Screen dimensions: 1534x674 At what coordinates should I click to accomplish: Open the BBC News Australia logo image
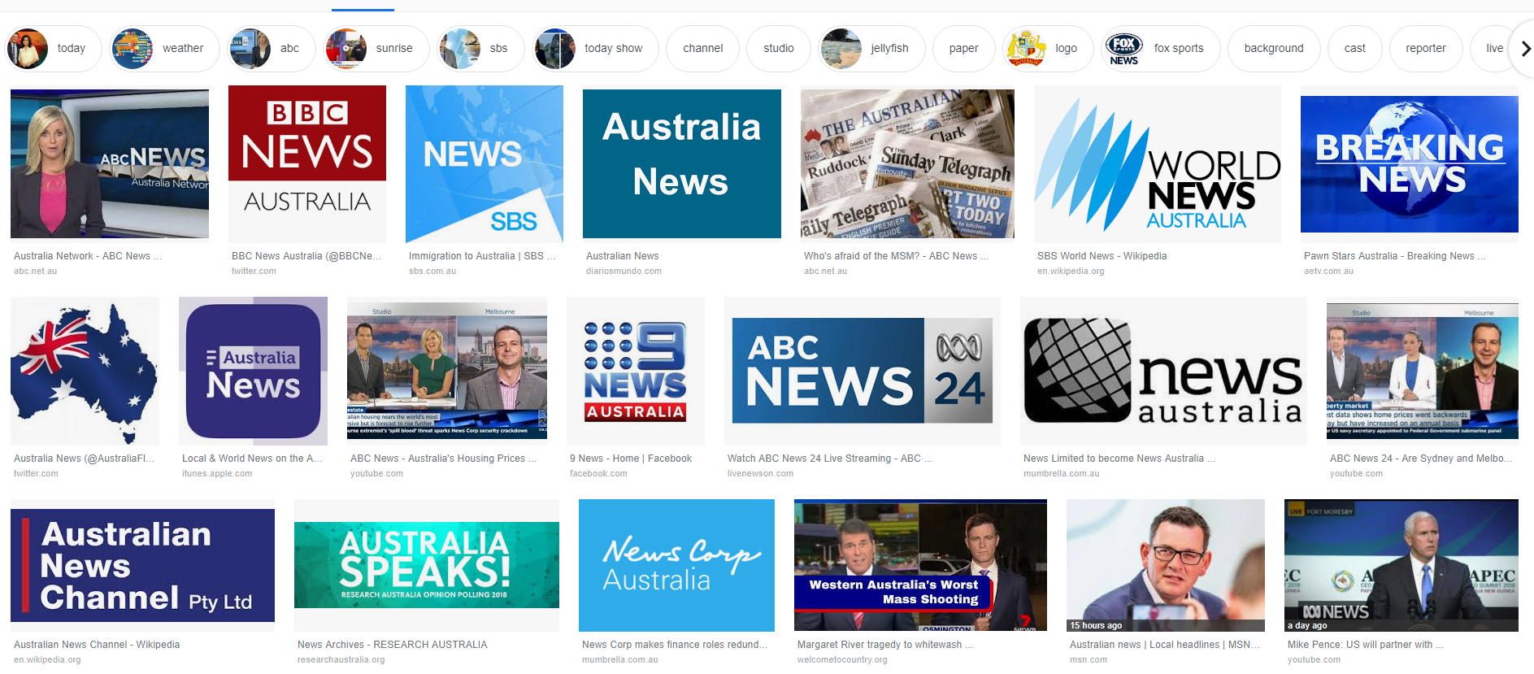(x=307, y=164)
